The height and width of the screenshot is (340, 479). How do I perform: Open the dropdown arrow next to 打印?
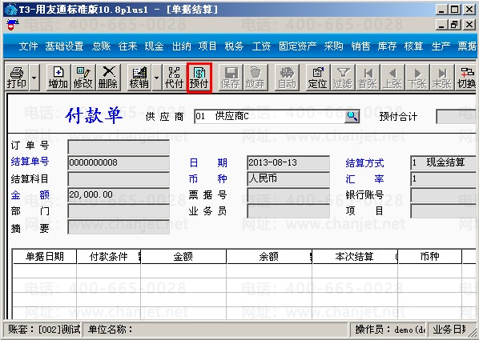(x=34, y=78)
